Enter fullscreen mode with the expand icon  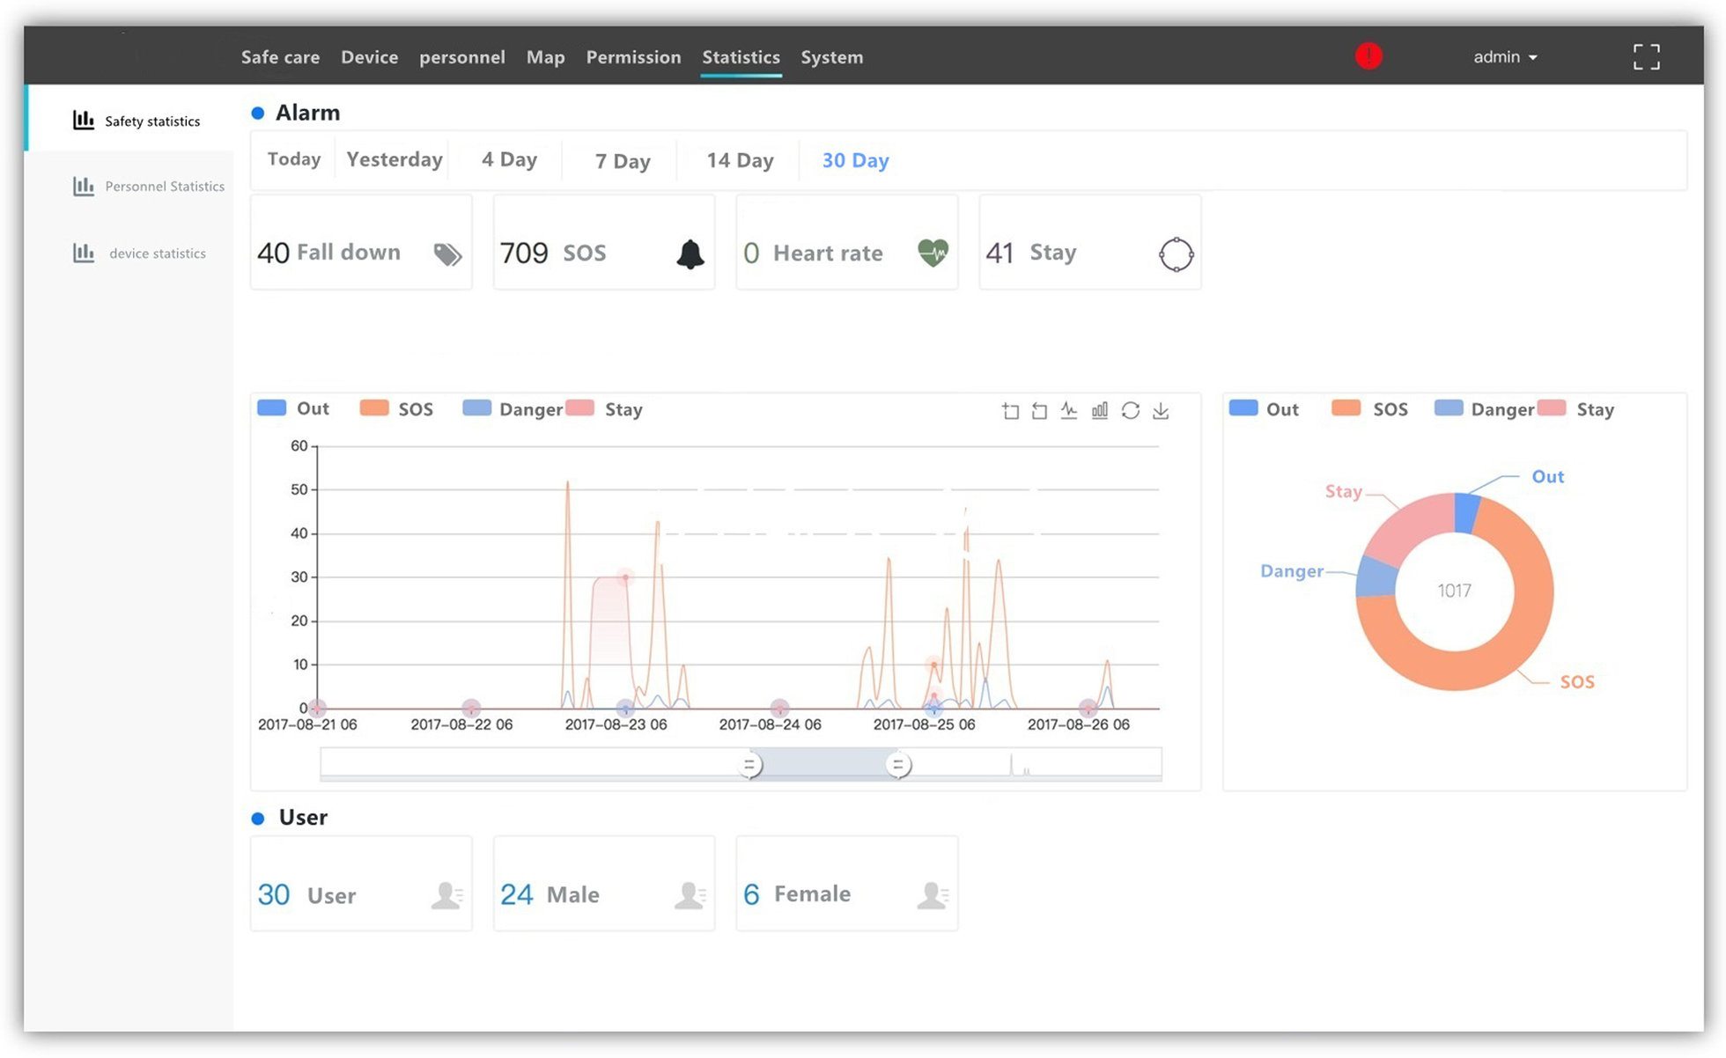(x=1646, y=57)
